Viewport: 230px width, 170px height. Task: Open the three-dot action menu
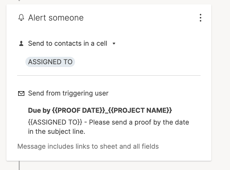[200, 18]
